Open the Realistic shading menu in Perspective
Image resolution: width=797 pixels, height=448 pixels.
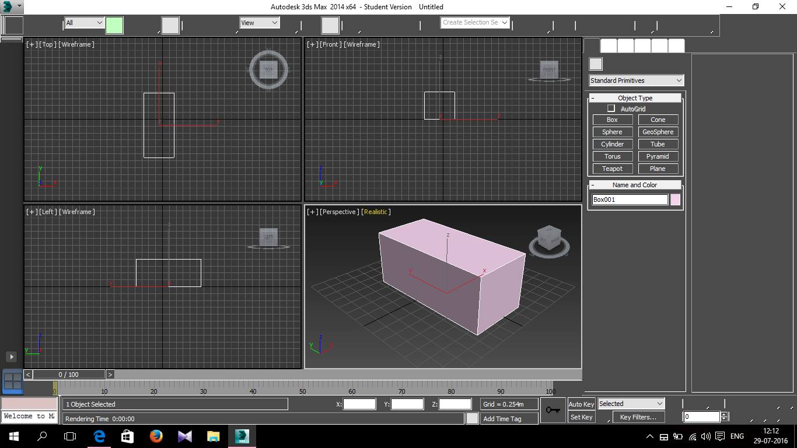(x=376, y=212)
